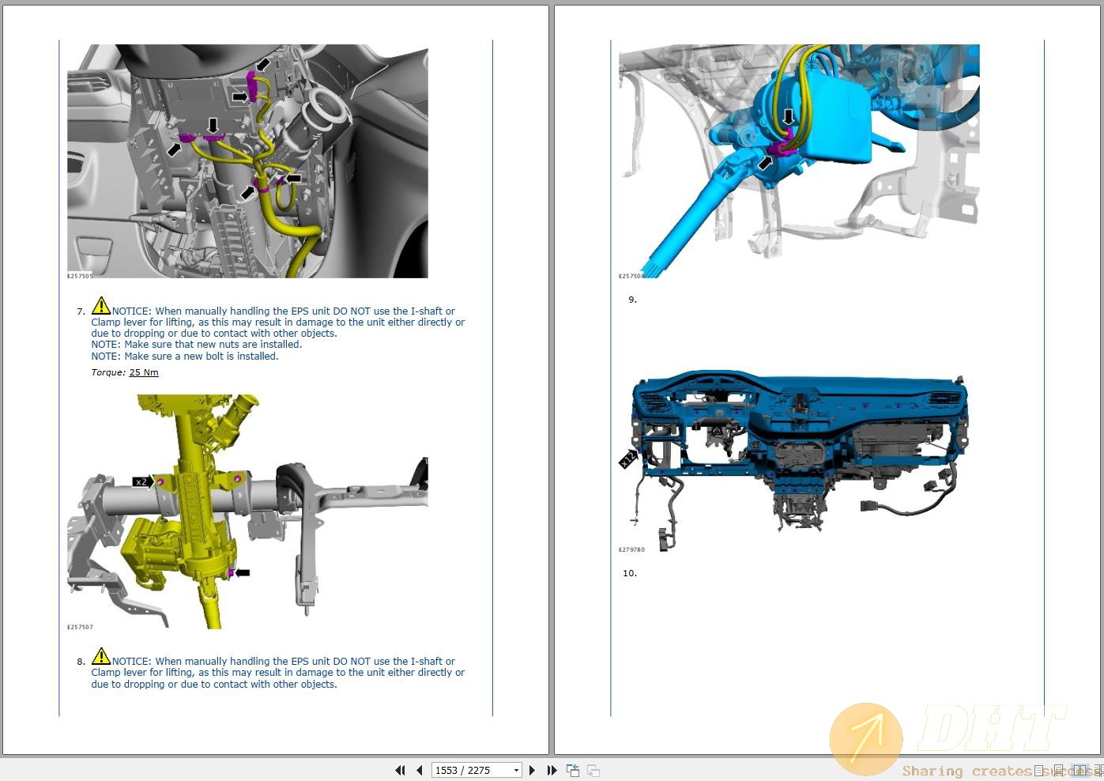
Task: Go to the previous page
Action: point(419,770)
